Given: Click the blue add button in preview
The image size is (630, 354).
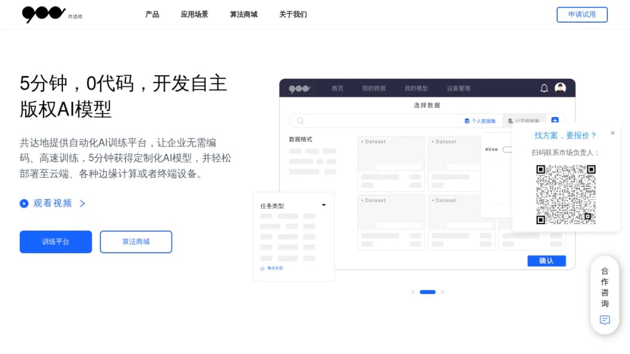Looking at the screenshot, I should (x=555, y=121).
